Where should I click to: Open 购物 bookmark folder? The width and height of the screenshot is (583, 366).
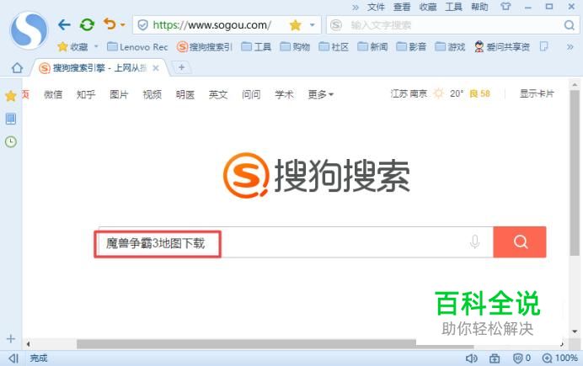(x=295, y=47)
